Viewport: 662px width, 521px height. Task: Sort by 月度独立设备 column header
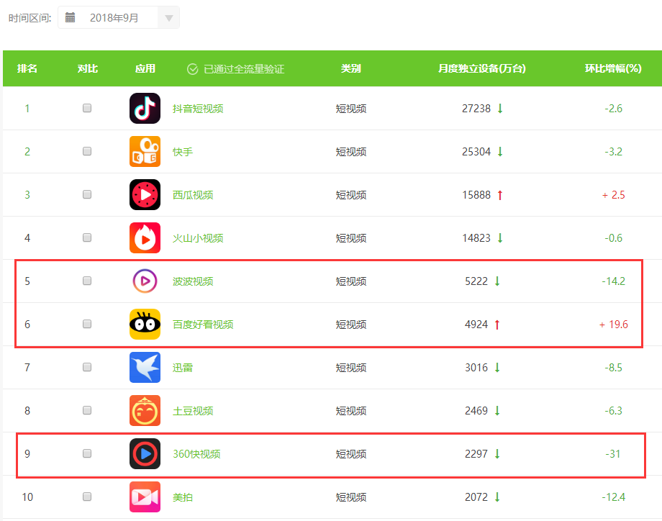(x=481, y=69)
